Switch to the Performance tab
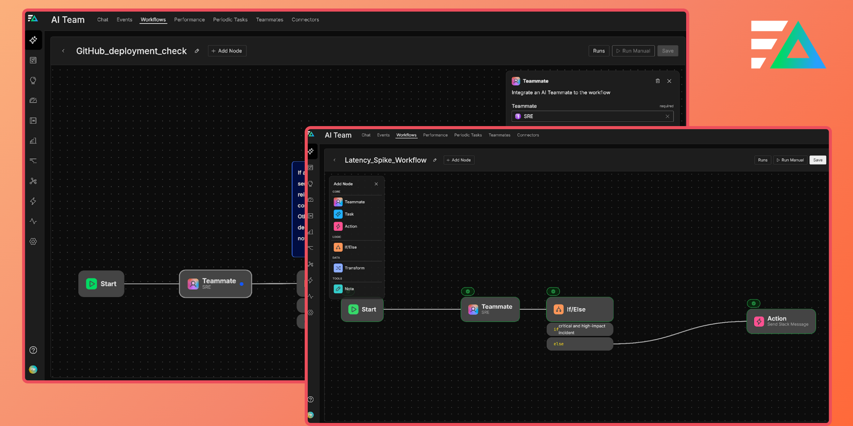This screenshot has height=426, width=853. (x=435, y=135)
